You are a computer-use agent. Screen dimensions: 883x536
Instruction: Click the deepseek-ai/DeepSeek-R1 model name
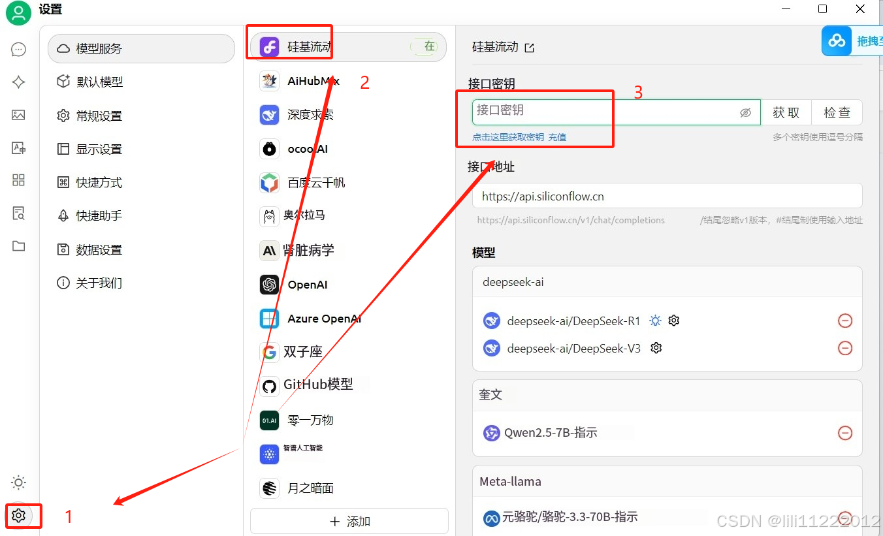pyautogui.click(x=573, y=321)
